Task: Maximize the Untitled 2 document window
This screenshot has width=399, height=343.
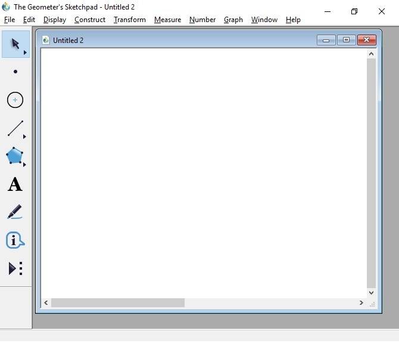Action: [346, 41]
